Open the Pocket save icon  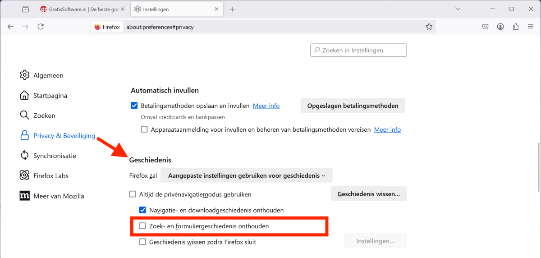(486, 27)
